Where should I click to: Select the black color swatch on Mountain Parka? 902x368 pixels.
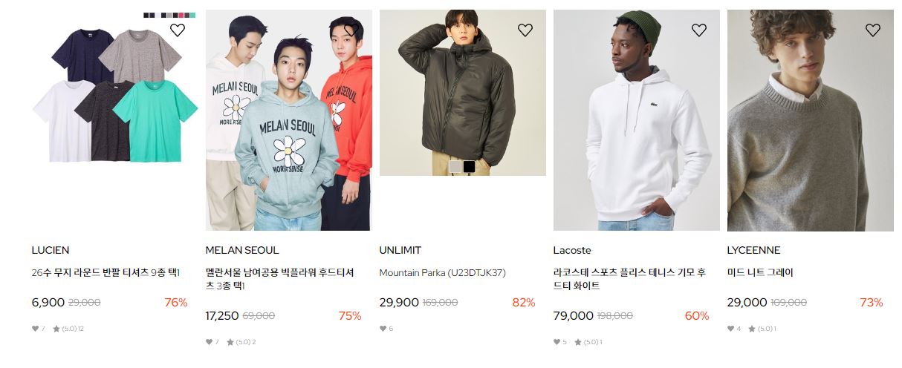(x=469, y=167)
